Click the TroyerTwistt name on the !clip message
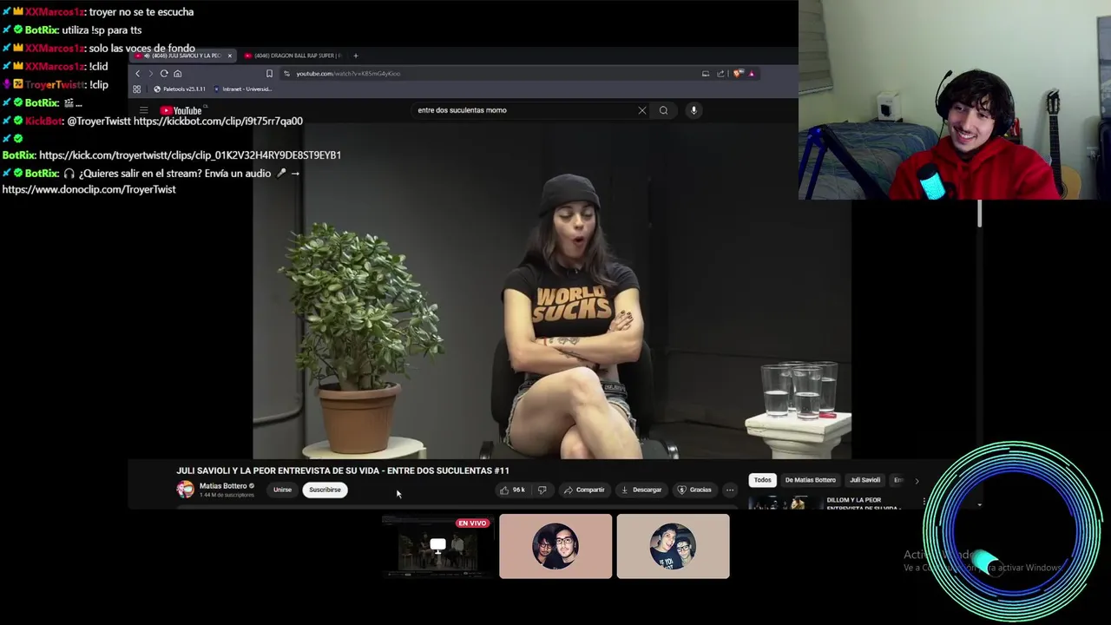 click(x=54, y=85)
